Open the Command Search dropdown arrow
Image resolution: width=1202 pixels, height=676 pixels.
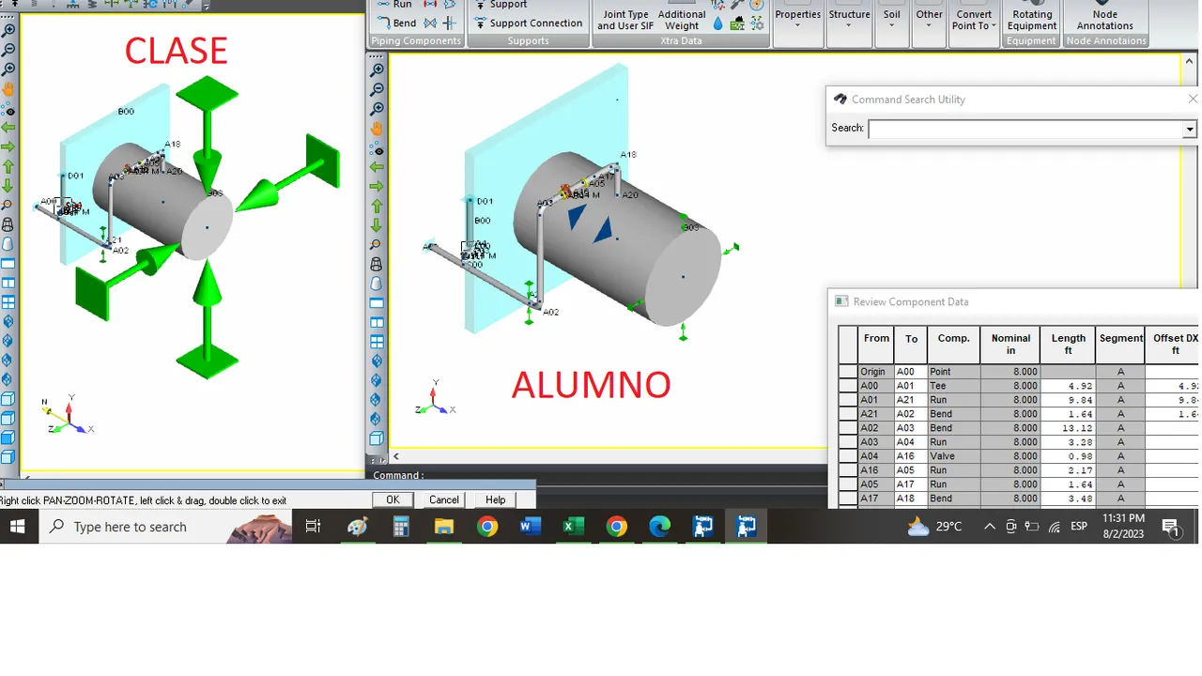click(1190, 130)
